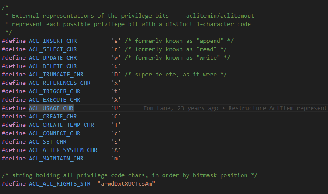Click on ACL_UPDATE_CHR definition
Image resolution: width=328 pixels, height=194 pixels.
pyautogui.click(x=53, y=57)
